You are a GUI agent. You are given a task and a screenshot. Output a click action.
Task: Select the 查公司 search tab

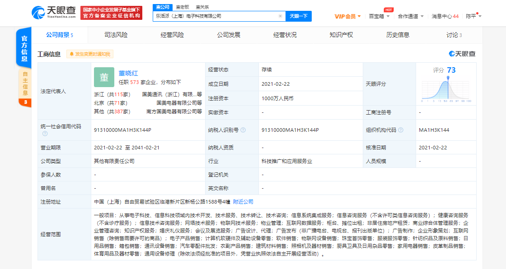coord(162,7)
